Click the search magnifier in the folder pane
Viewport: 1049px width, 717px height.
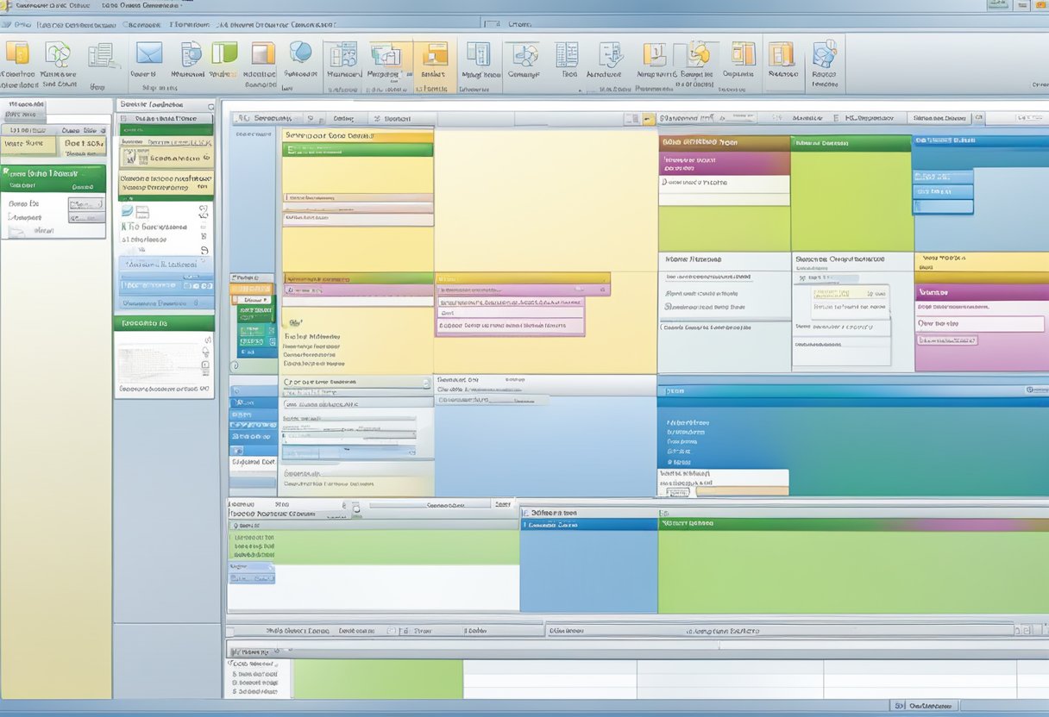pos(211,104)
